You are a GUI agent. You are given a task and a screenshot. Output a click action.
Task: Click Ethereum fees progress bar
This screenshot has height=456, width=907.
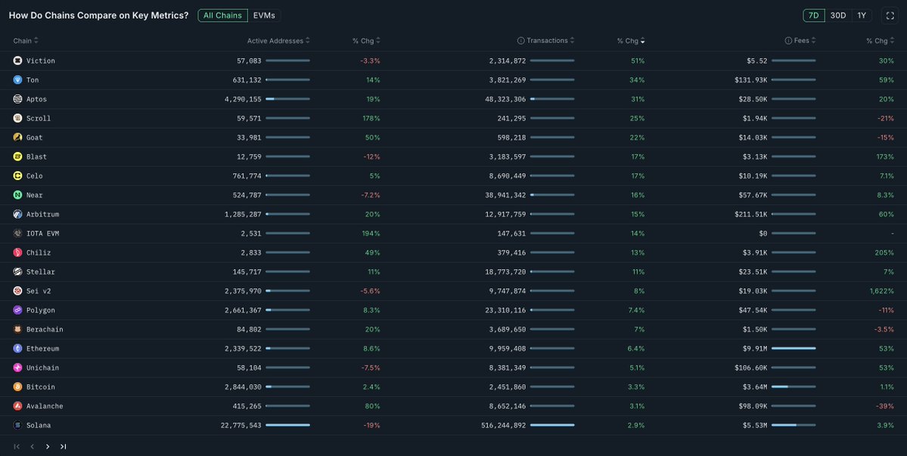pyautogui.click(x=794, y=349)
